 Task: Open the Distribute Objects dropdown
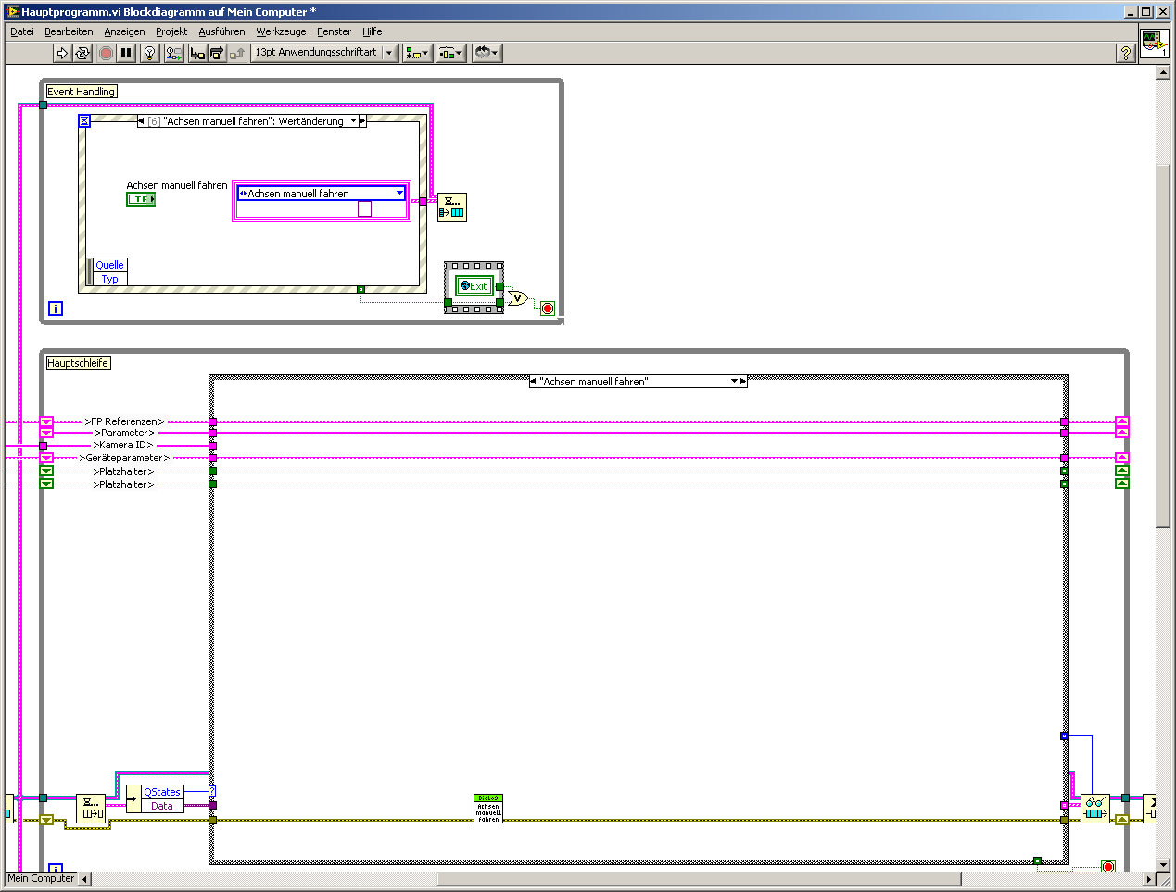[x=451, y=53]
